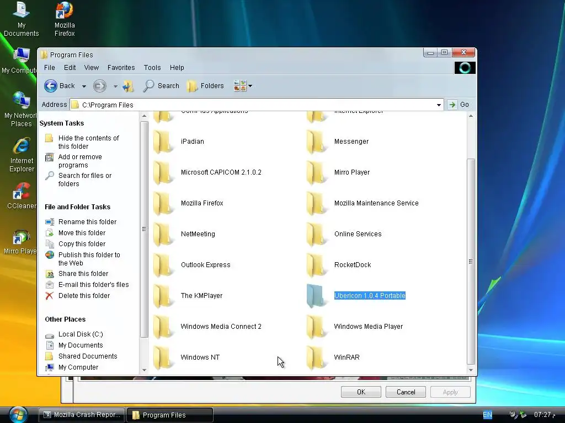Viewport: 565px width, 423px height.
Task: Click the EN language indicator
Action: click(487, 415)
